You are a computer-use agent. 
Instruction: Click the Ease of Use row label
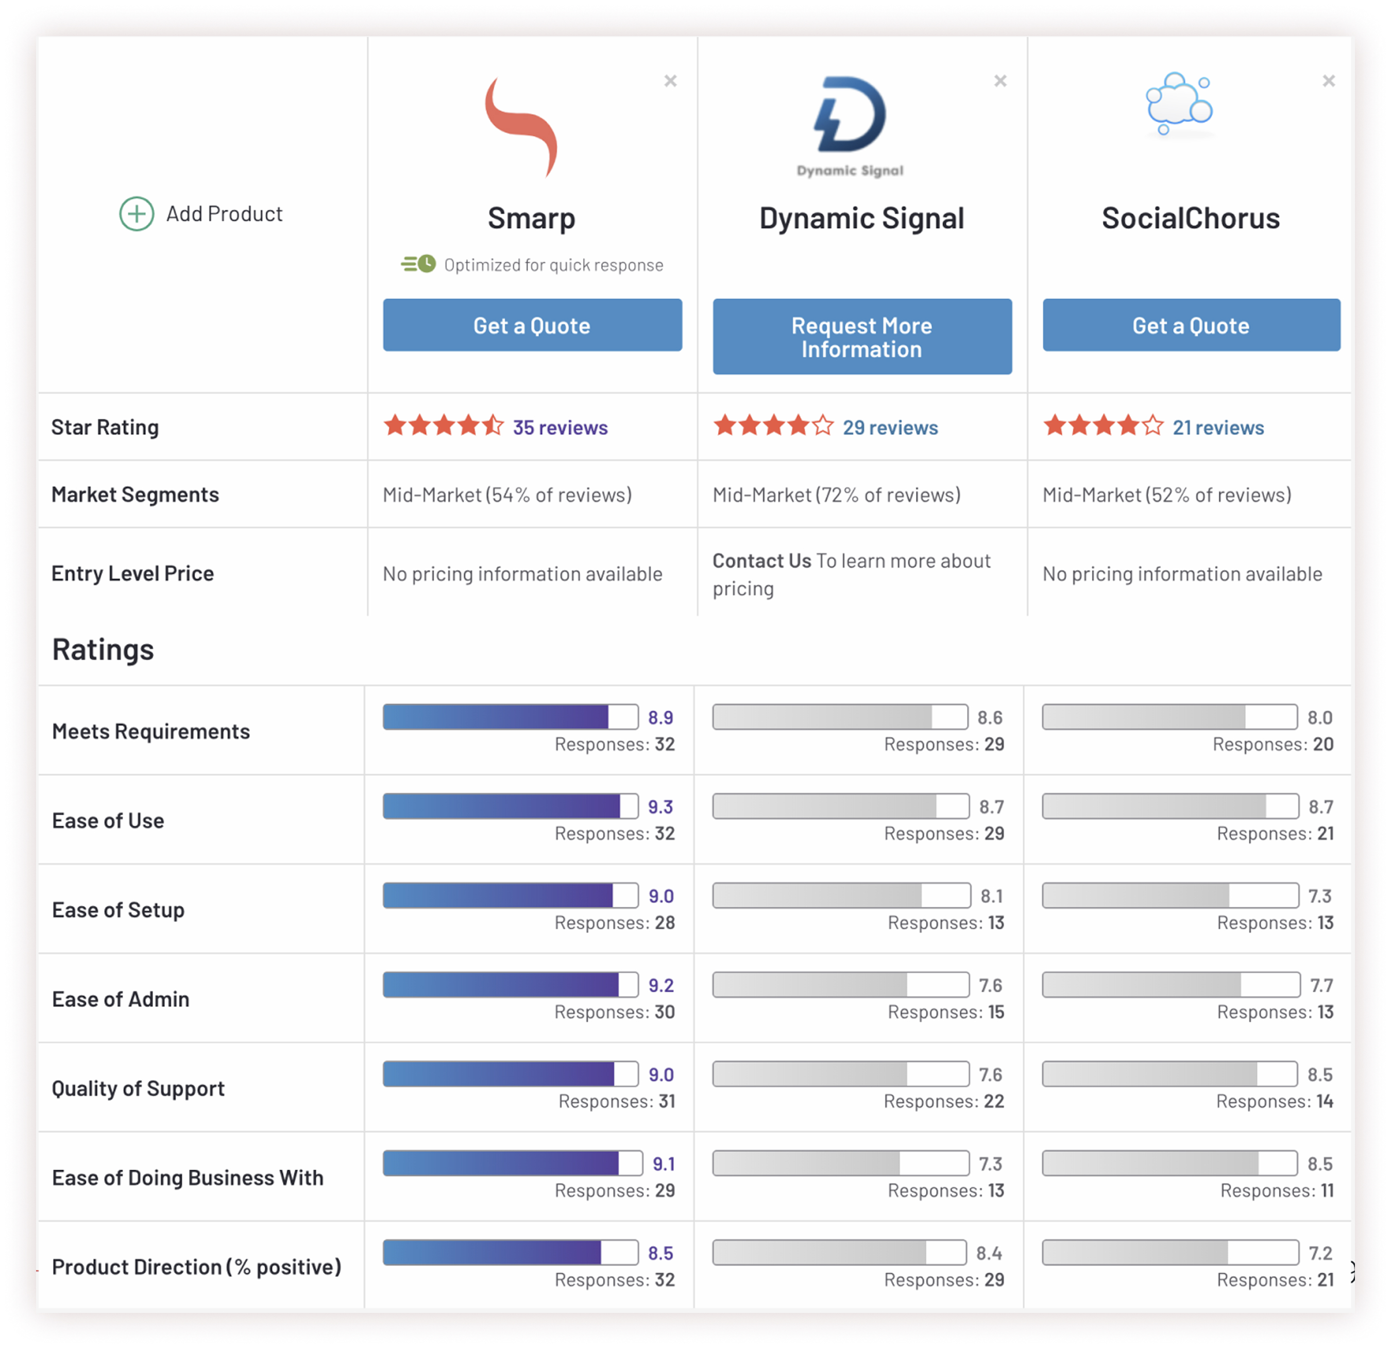pos(108,821)
